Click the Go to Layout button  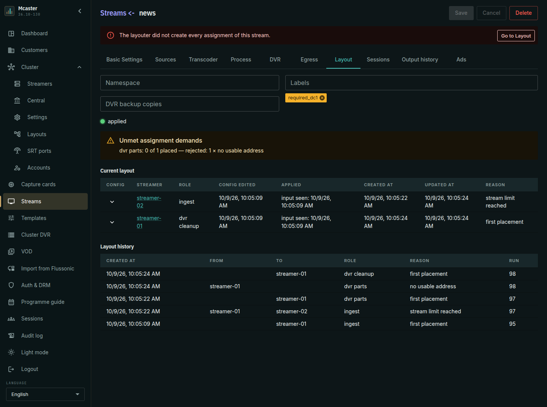[516, 36]
